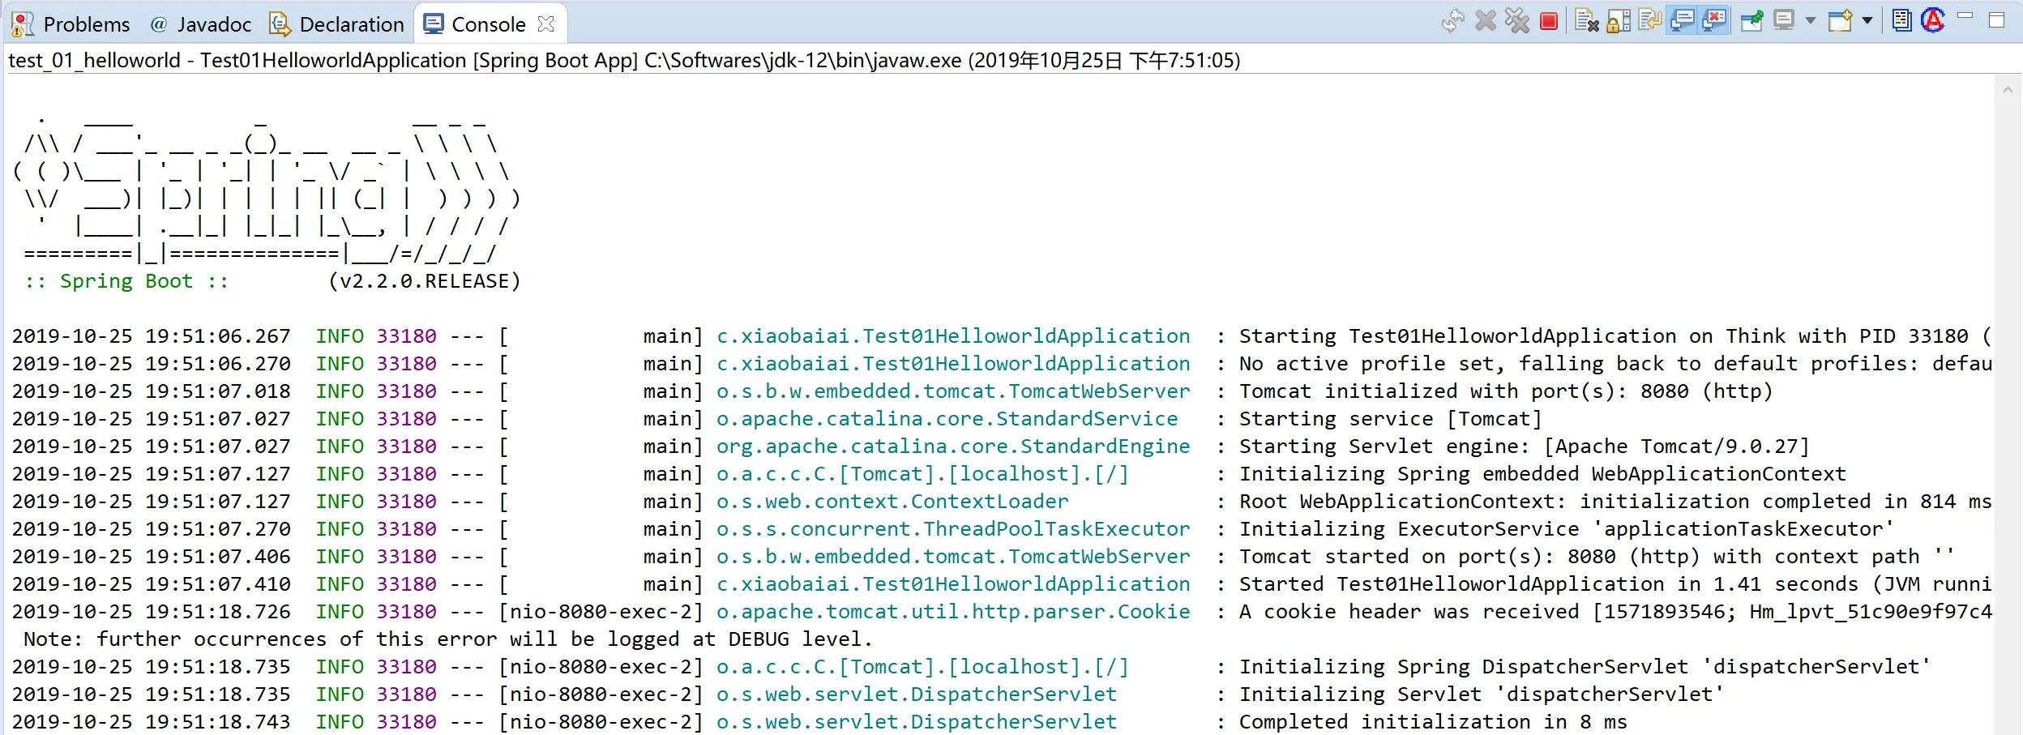The image size is (2023, 735).
Task: Click the Declaration tab icon
Action: click(280, 24)
